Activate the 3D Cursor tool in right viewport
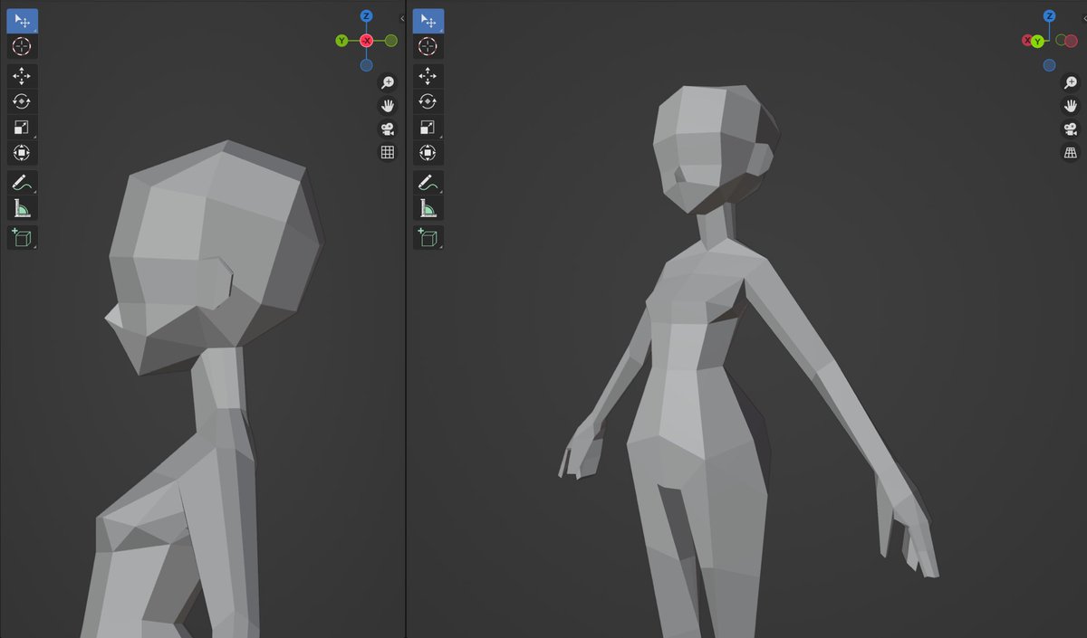The height and width of the screenshot is (638, 1087). (x=428, y=46)
